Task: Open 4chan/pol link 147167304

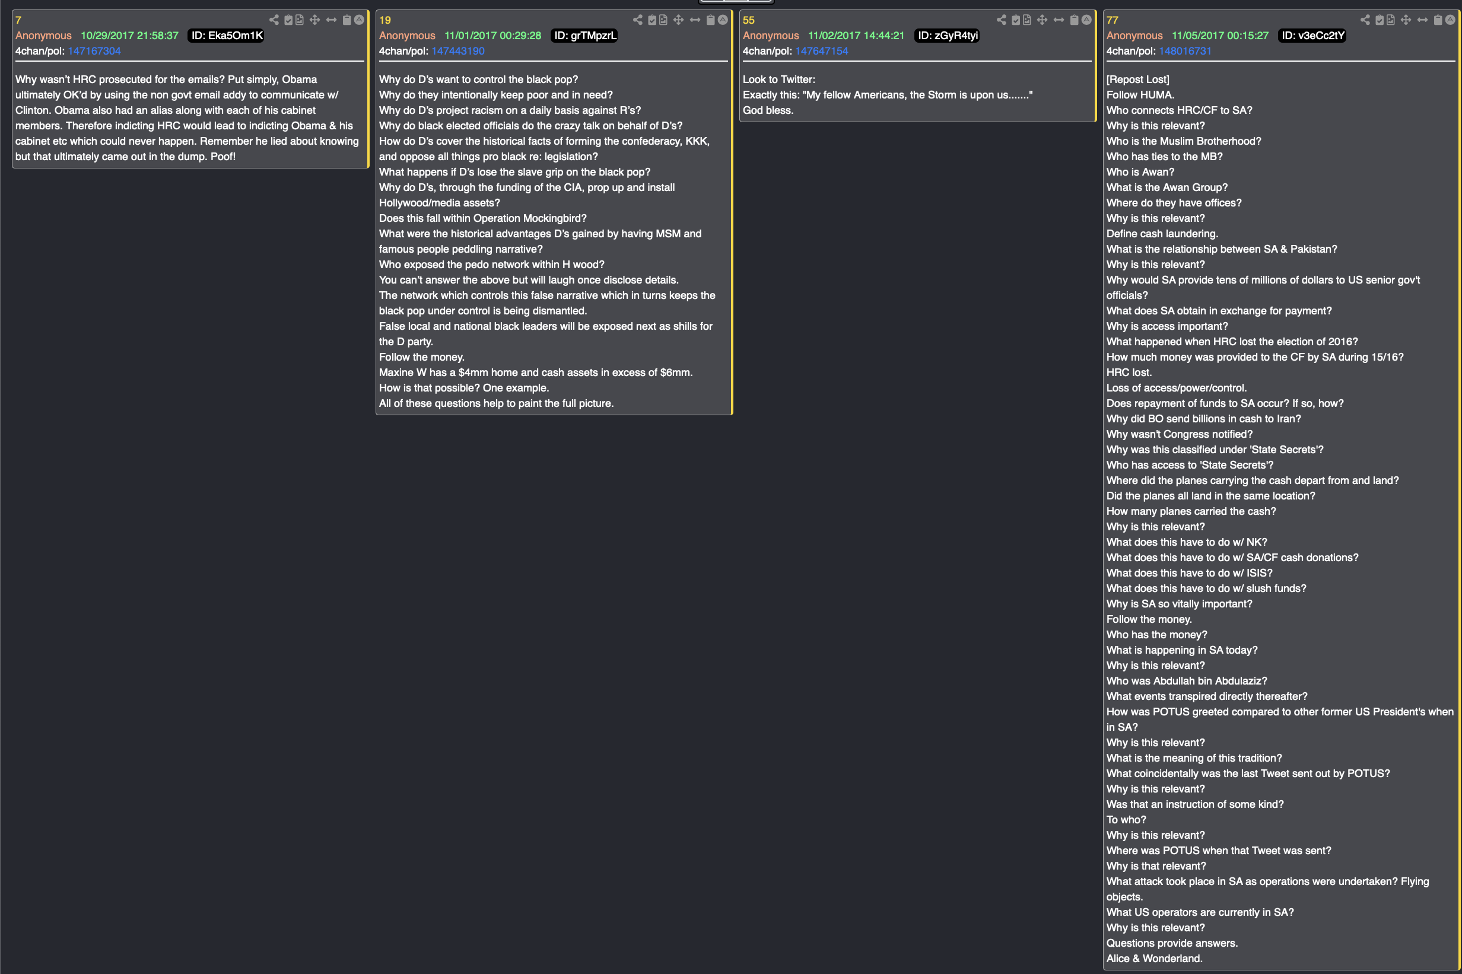Action: pyautogui.click(x=94, y=51)
